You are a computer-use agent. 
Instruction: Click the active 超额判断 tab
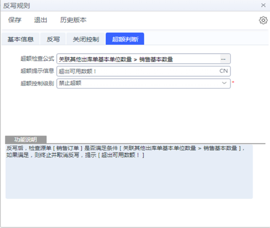tap(125, 39)
